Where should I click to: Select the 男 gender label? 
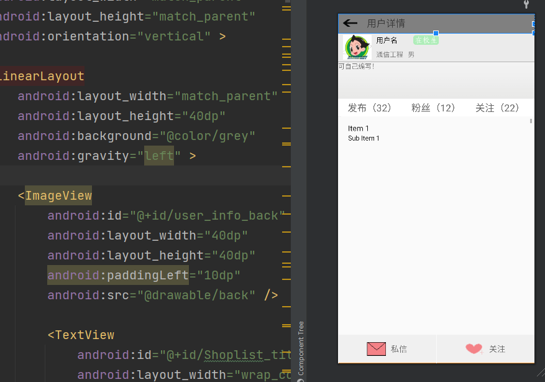(x=411, y=55)
